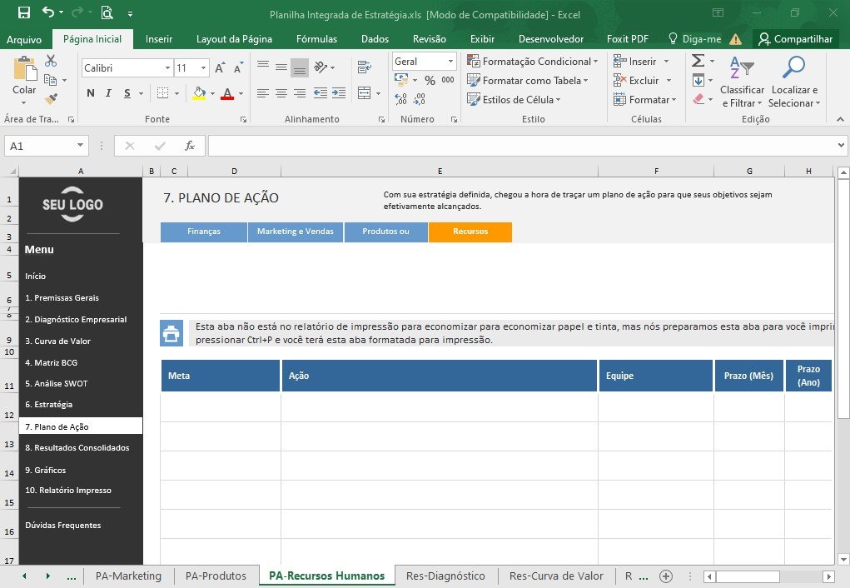
Task: Click the Save icon in quick access toolbar
Action: tap(24, 13)
